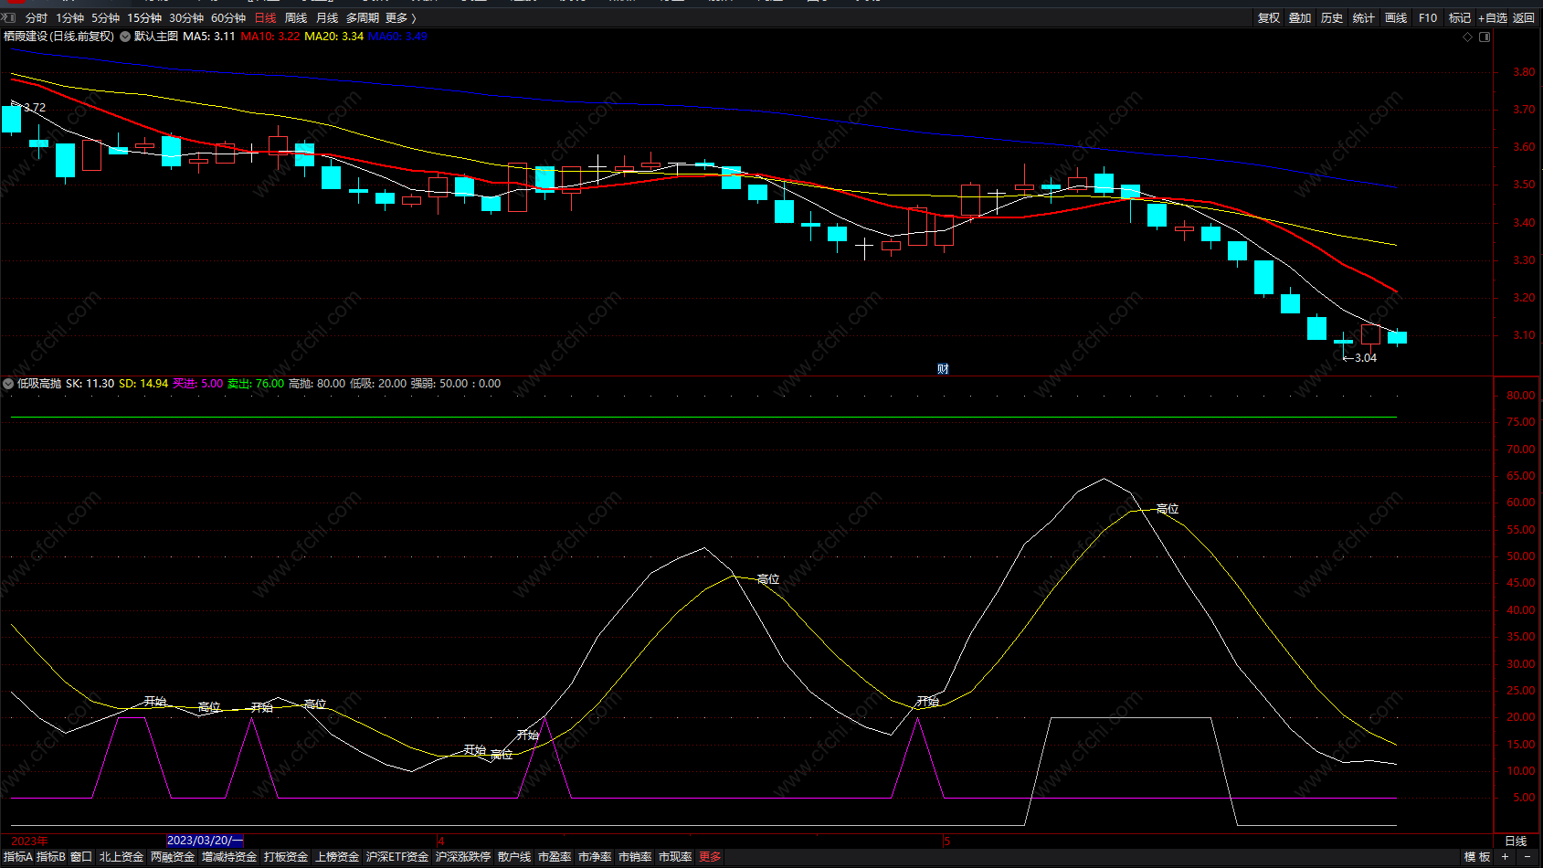Select the 北上资金 indicator tab

[x=122, y=857]
